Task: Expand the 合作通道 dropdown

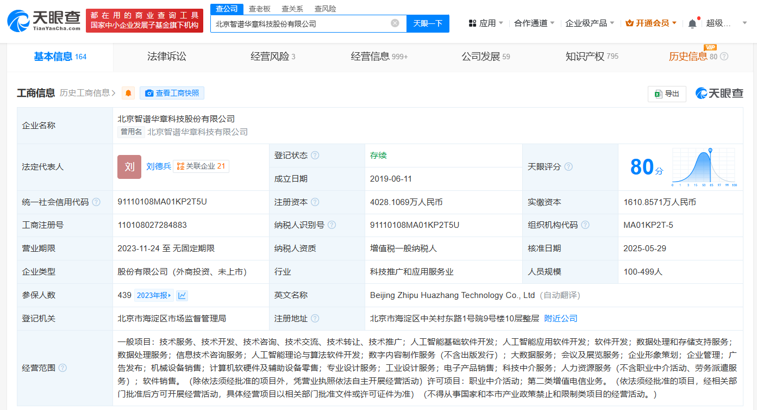Action: coord(534,23)
